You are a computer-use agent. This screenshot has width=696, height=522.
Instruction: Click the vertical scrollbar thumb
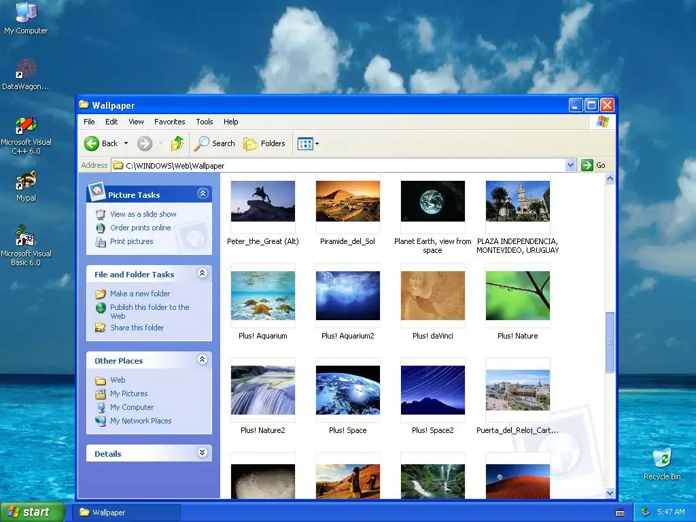coord(610,343)
